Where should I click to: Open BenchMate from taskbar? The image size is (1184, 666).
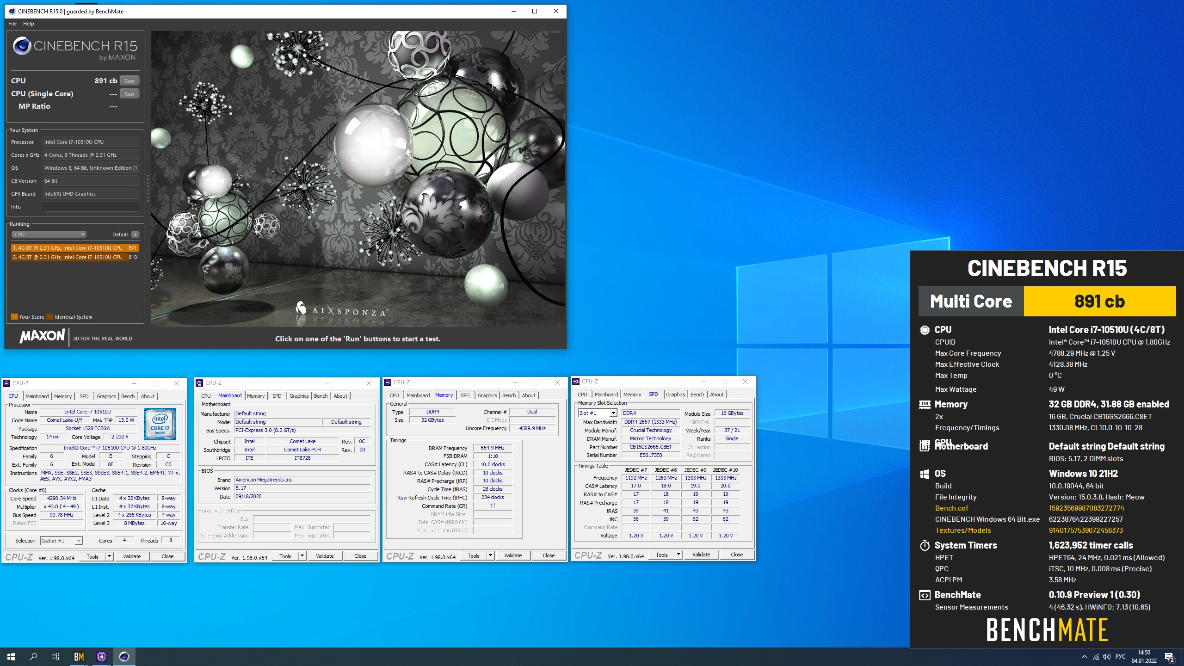click(79, 656)
